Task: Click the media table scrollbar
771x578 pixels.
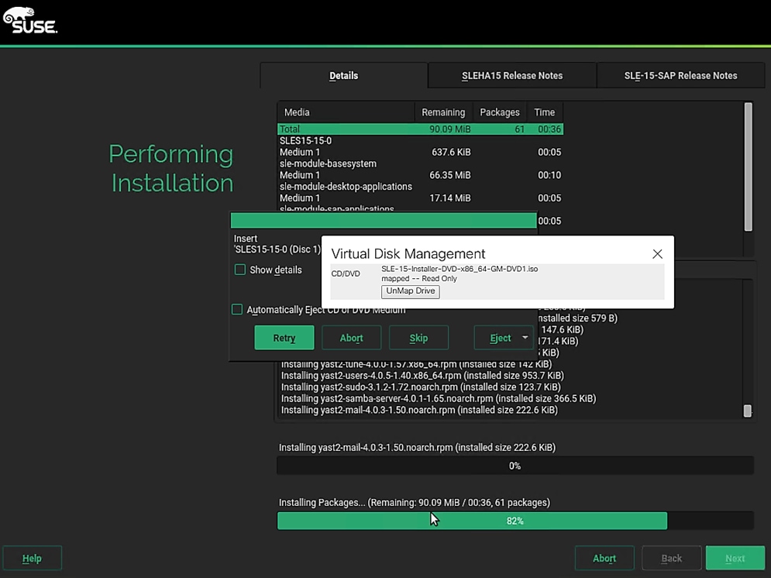Action: 749,167
